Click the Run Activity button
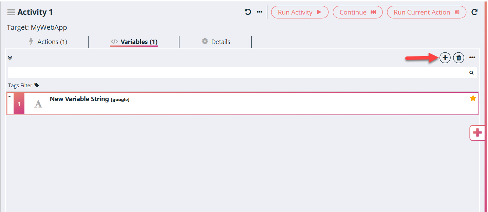Image resolution: width=488 pixels, height=212 pixels. tap(299, 12)
